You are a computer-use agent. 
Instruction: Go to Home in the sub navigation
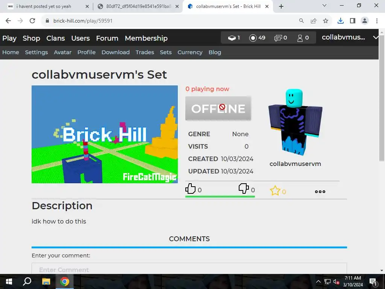coord(11,52)
